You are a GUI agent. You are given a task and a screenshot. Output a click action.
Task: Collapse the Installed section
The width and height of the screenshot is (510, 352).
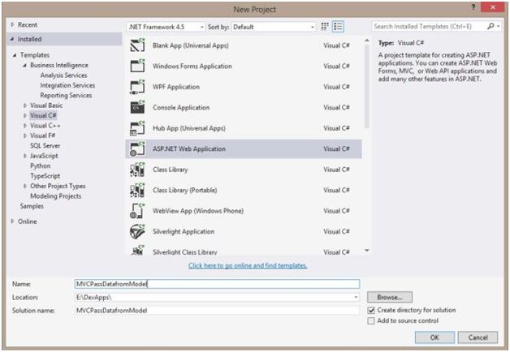pos(12,39)
